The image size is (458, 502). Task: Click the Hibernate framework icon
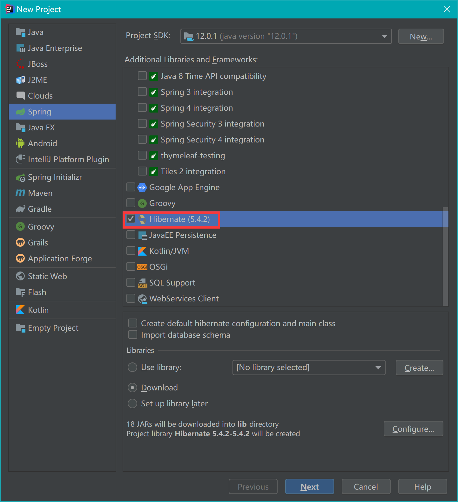click(x=142, y=219)
